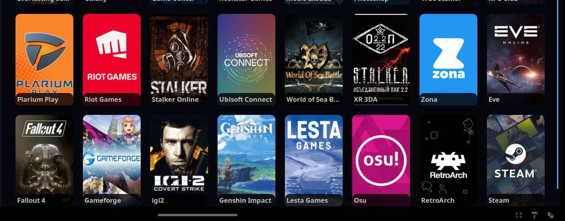Open the Plarium Play tile
This screenshot has width=565, height=221.
44,60
